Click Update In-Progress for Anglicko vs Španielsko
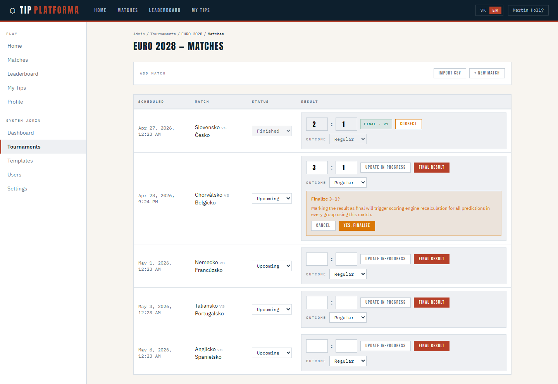558x384 pixels. pos(385,346)
